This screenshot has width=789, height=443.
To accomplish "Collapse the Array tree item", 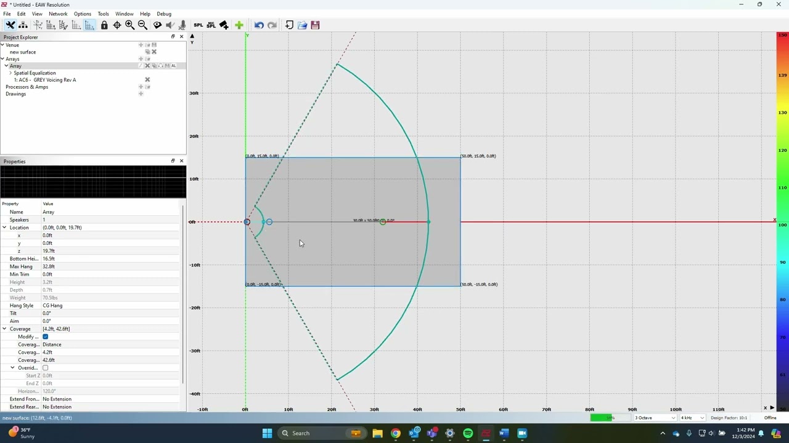I will point(6,66).
